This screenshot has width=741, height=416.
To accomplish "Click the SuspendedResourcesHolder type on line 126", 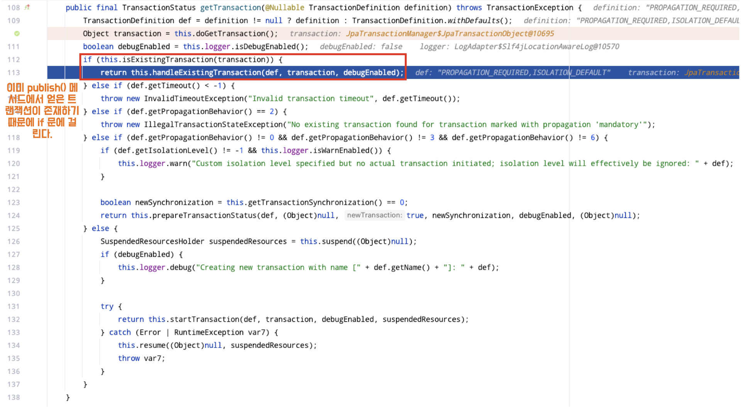I will pos(152,242).
